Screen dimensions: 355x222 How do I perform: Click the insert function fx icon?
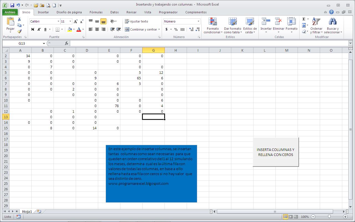point(67,43)
